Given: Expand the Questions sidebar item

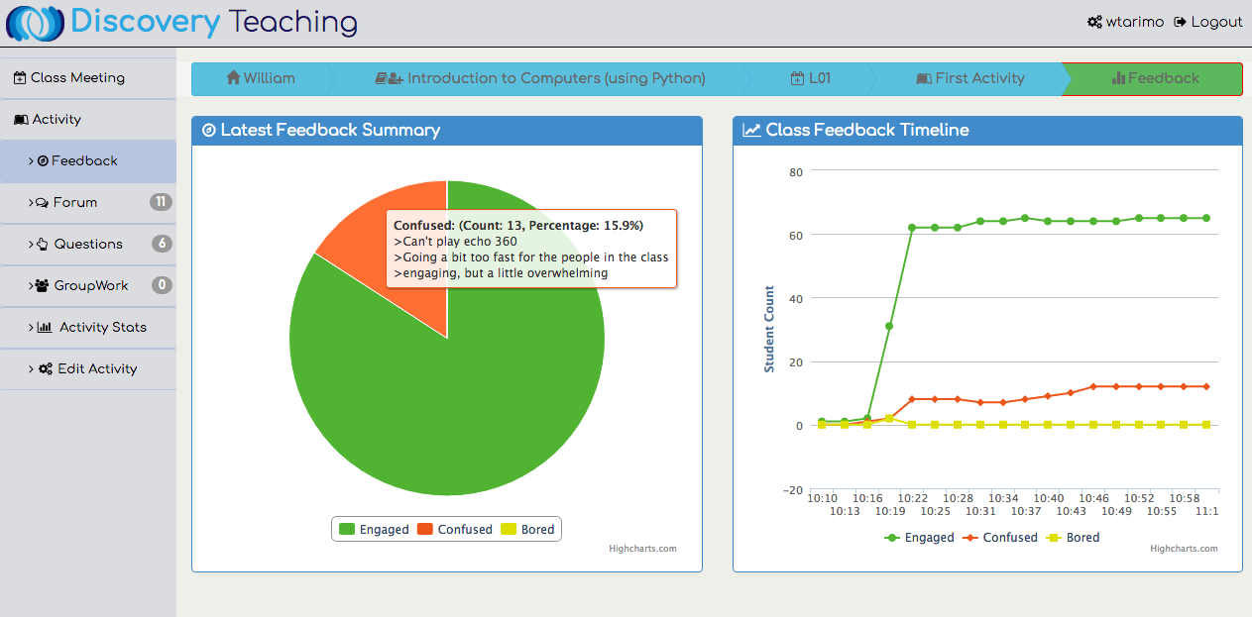Looking at the screenshot, I should click(87, 245).
